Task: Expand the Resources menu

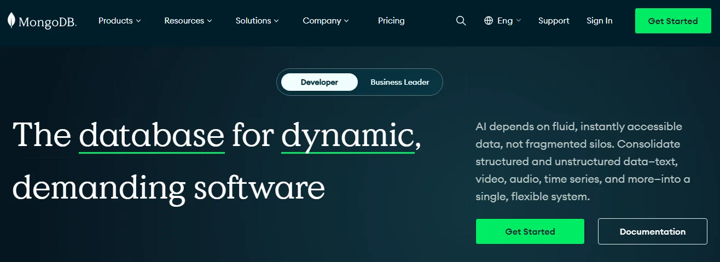Action: pyautogui.click(x=188, y=21)
